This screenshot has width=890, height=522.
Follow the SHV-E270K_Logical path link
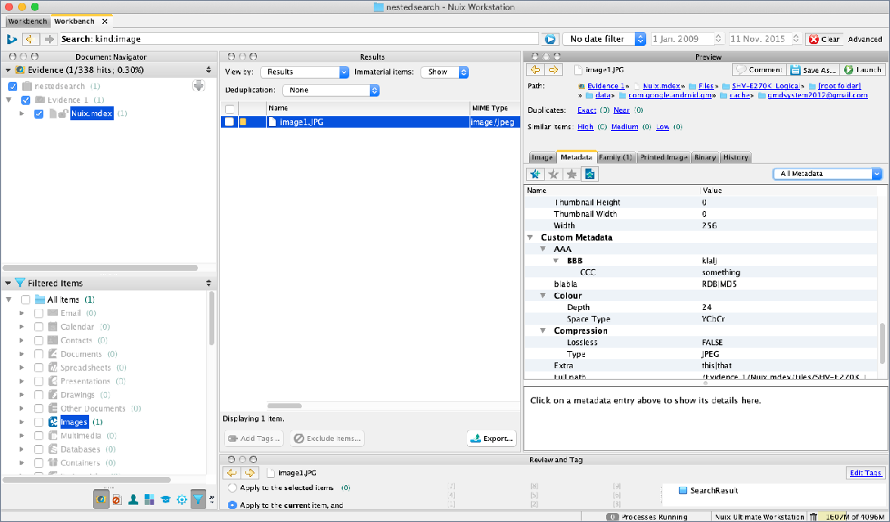[x=766, y=86]
